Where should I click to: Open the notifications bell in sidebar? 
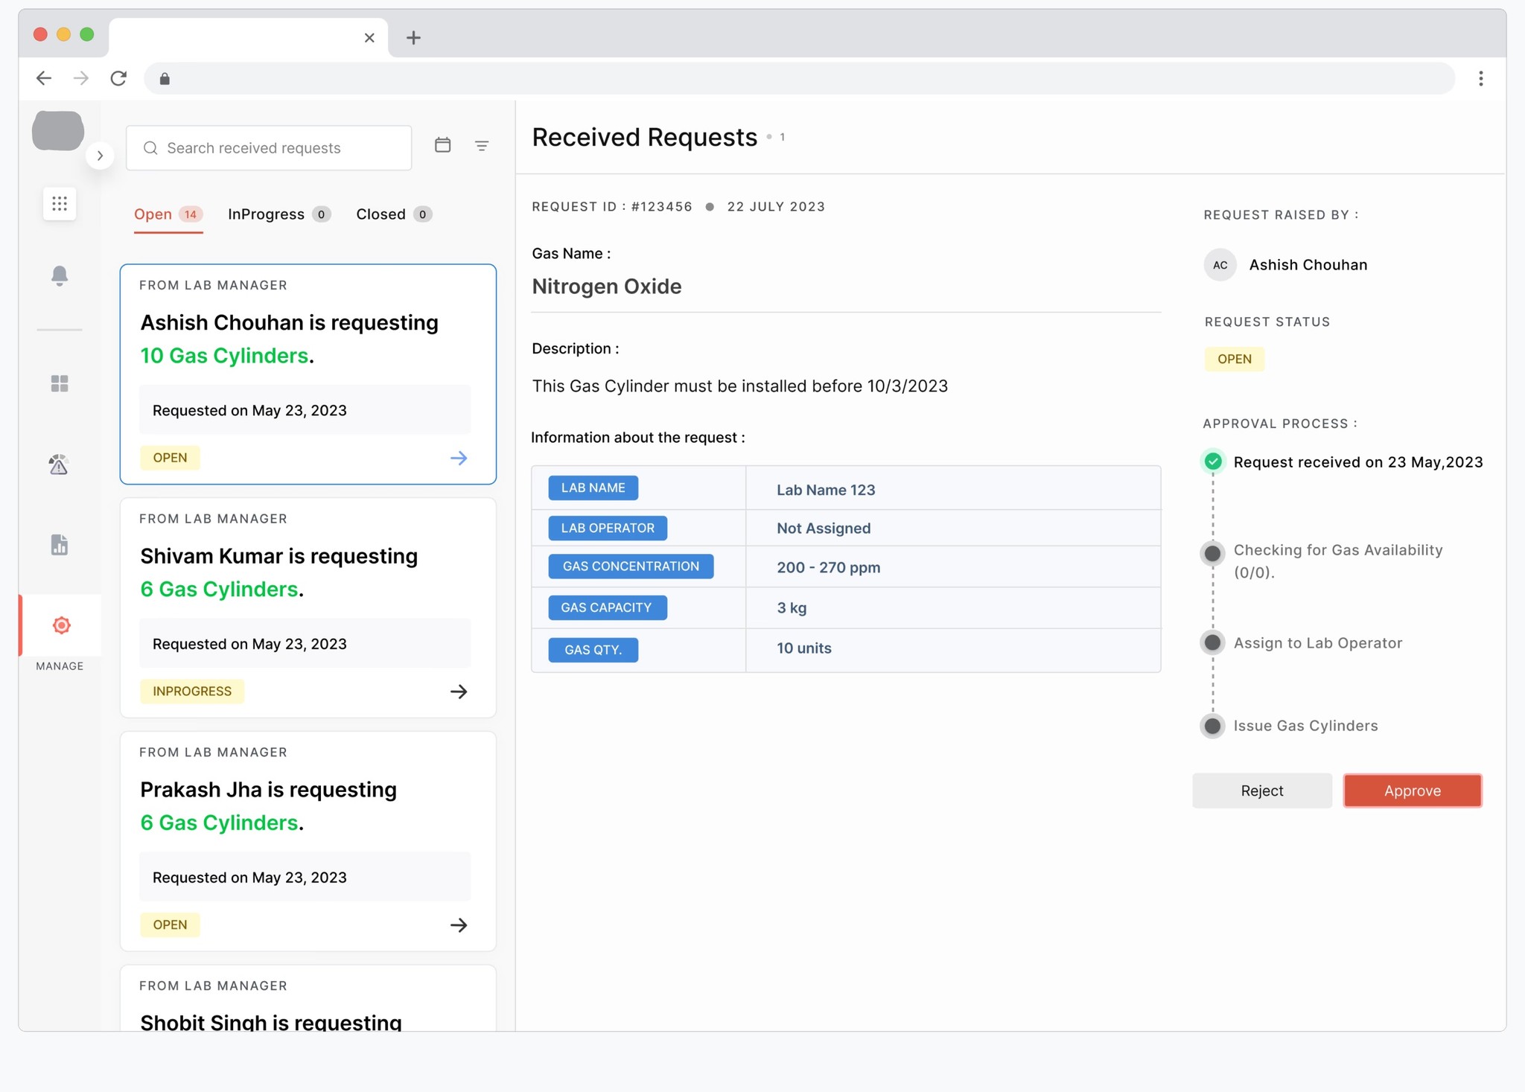pyautogui.click(x=60, y=275)
